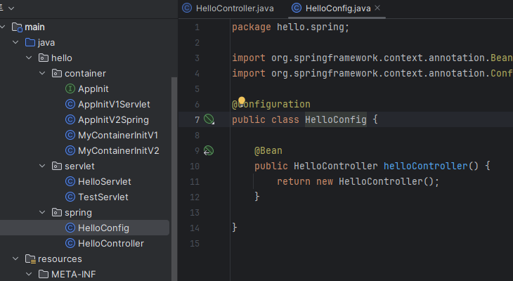Click the HelloController return type on line 10
Image resolution: width=513 pixels, height=281 pixels.
336,166
